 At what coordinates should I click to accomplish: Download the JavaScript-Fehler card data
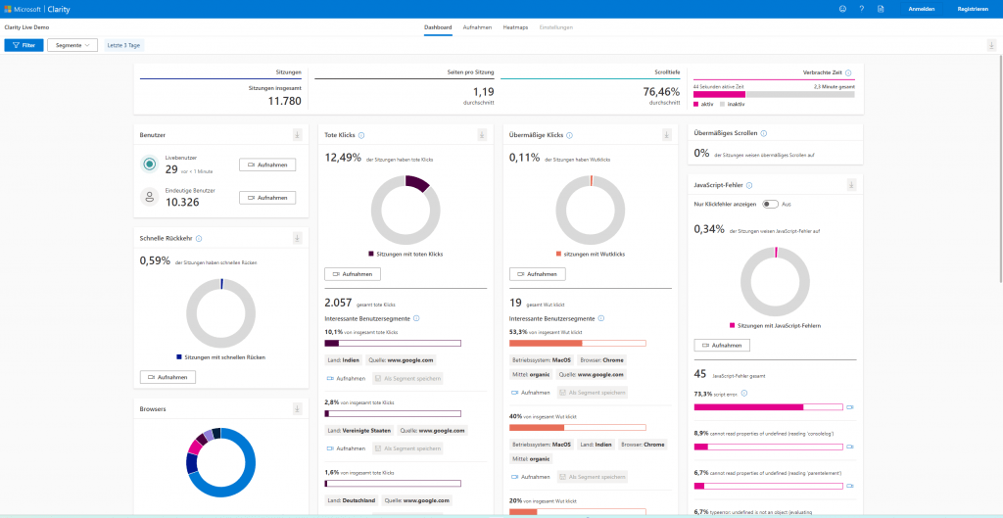851,185
